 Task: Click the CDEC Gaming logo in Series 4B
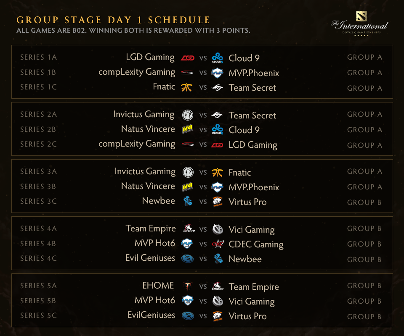tap(218, 244)
